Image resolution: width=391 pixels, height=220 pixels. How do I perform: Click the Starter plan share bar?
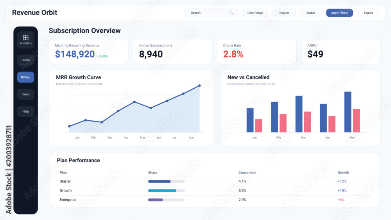coord(166,181)
